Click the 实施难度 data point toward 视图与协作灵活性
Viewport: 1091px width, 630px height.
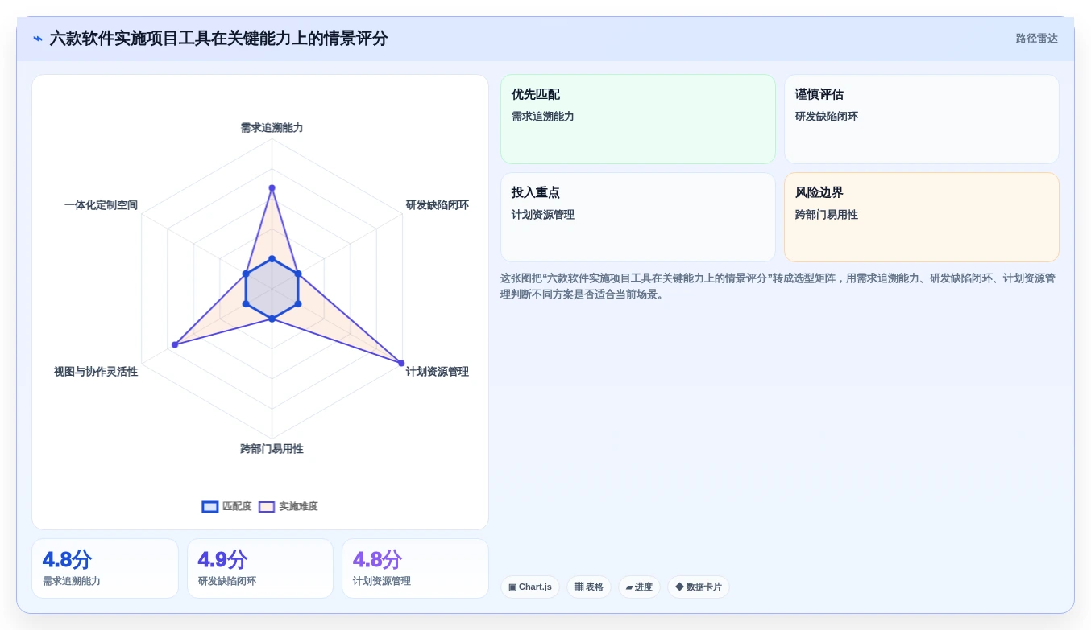(x=174, y=344)
